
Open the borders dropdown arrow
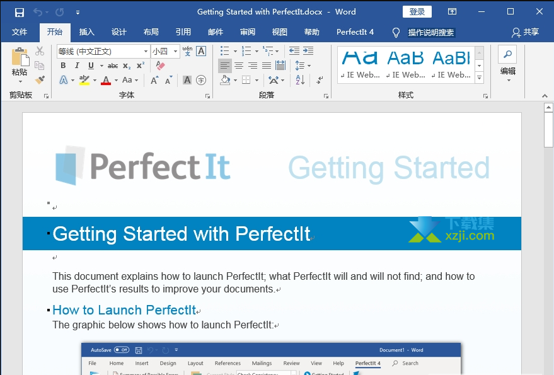point(257,81)
